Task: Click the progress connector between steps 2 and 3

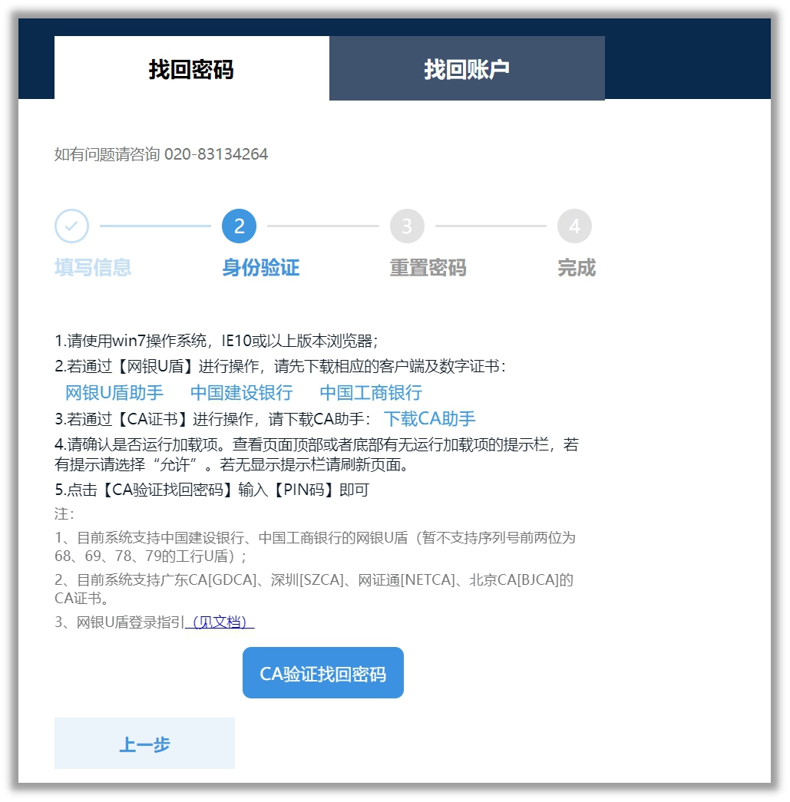Action: (322, 226)
